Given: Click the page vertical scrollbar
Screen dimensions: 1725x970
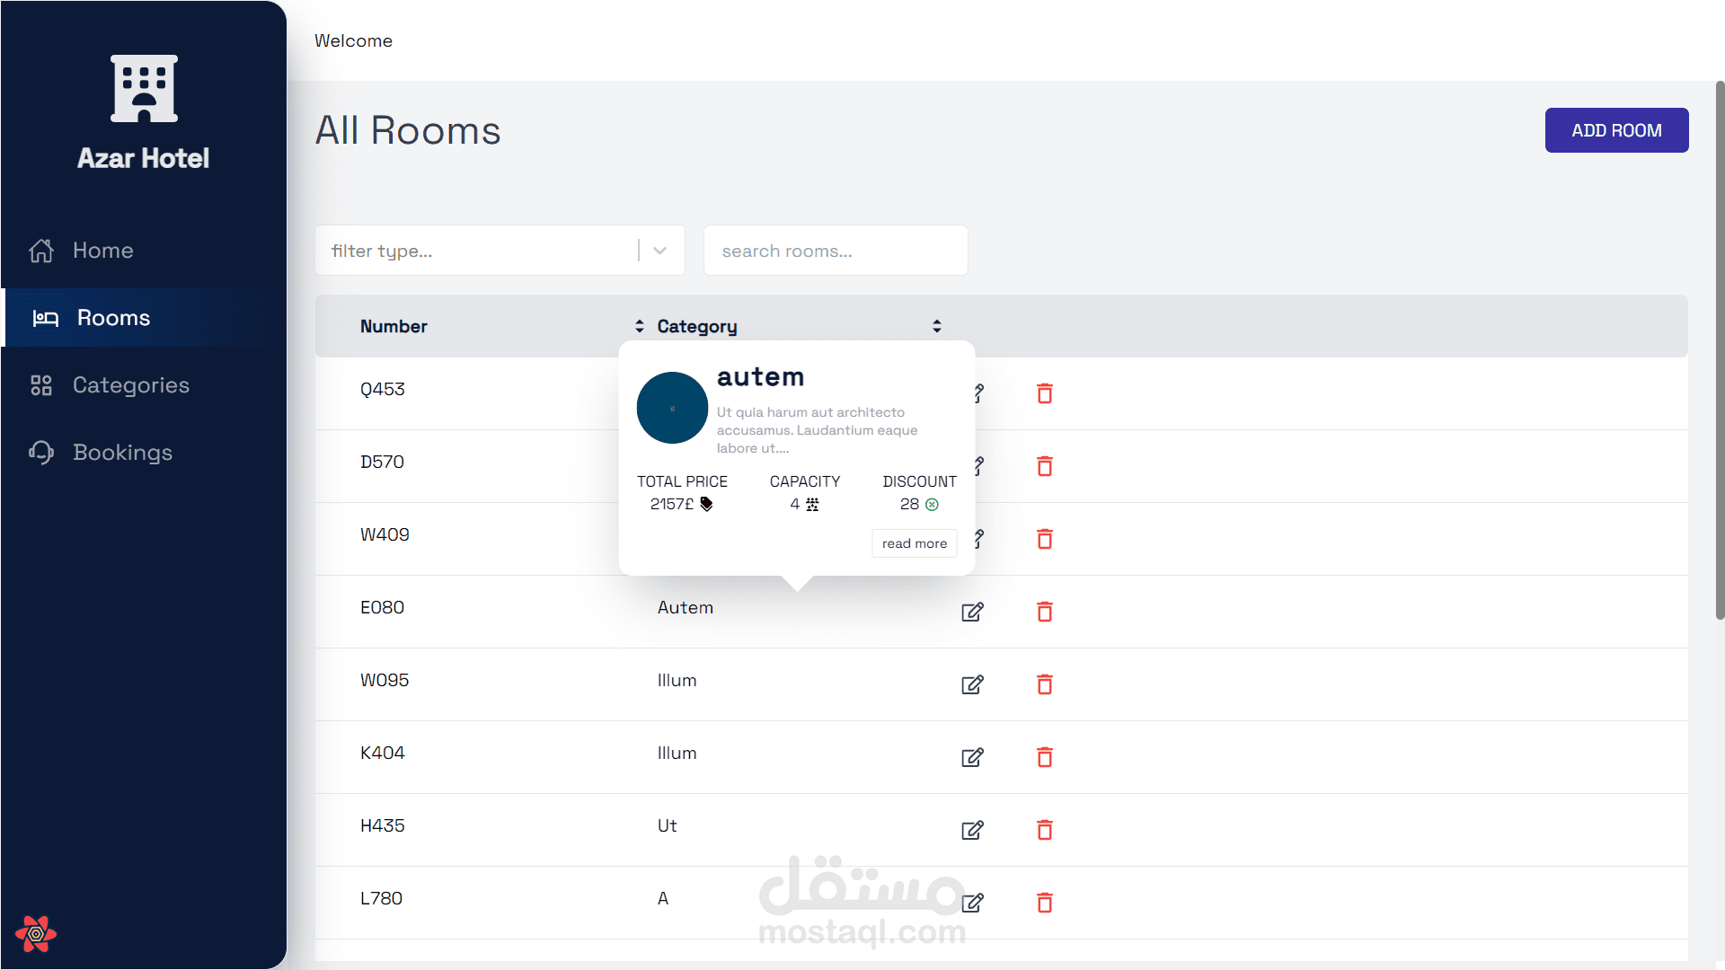Looking at the screenshot, I should (x=1719, y=350).
